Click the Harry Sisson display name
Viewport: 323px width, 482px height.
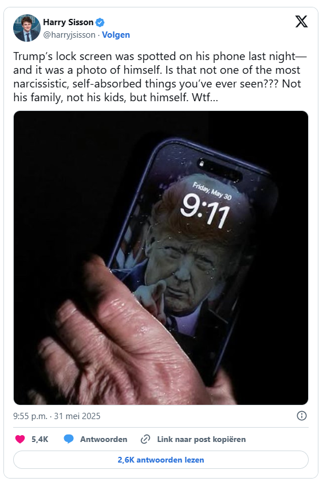[x=68, y=22]
